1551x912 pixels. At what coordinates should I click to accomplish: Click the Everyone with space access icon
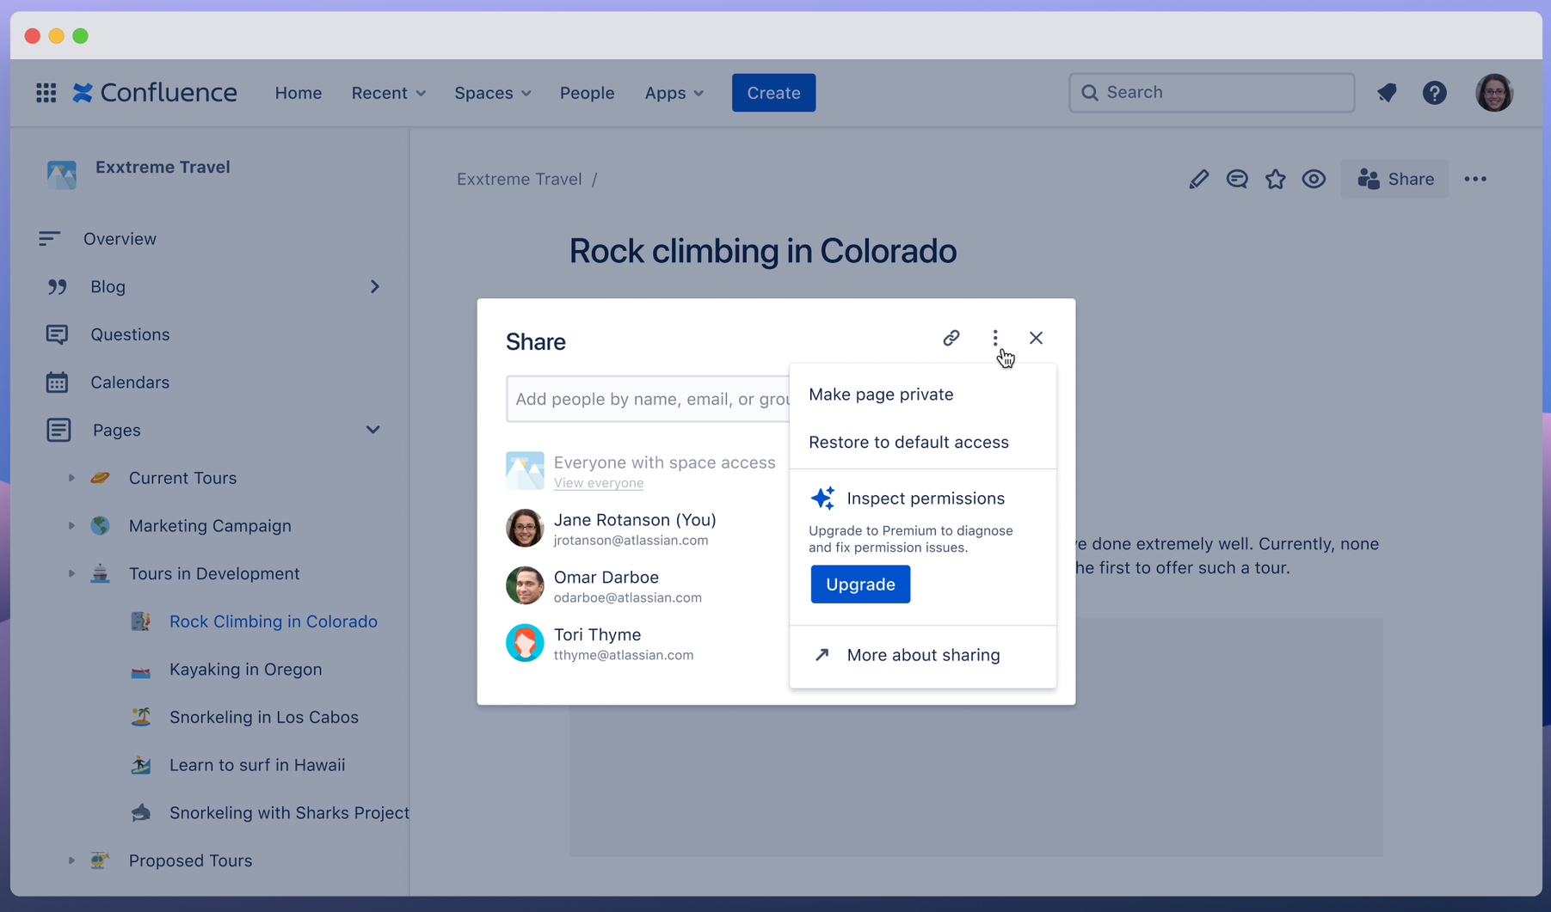tap(525, 470)
